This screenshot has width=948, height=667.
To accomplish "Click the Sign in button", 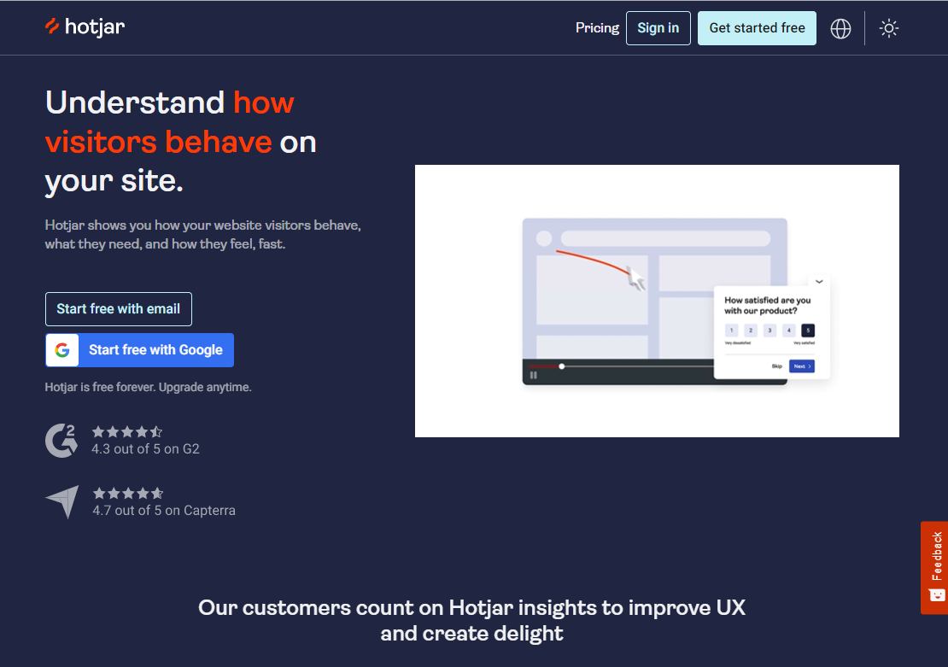I will coord(658,28).
